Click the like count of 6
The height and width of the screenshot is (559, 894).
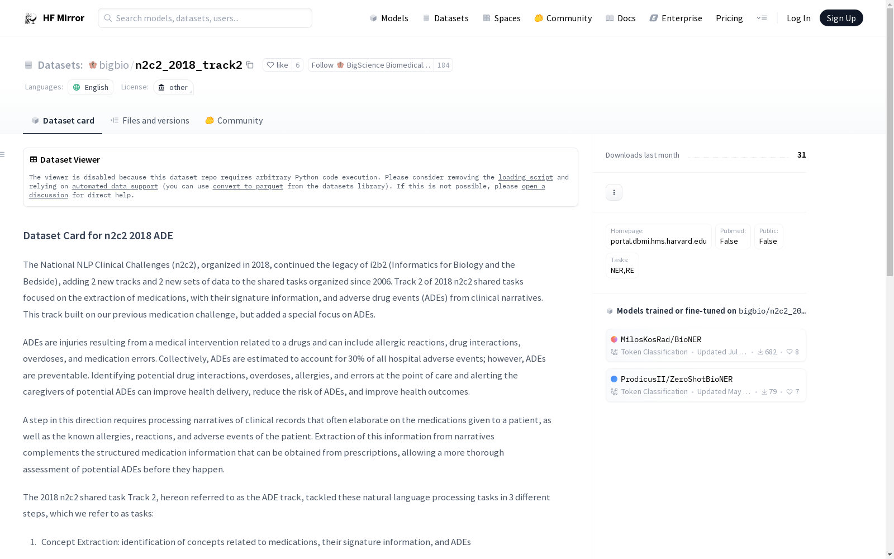(x=297, y=65)
